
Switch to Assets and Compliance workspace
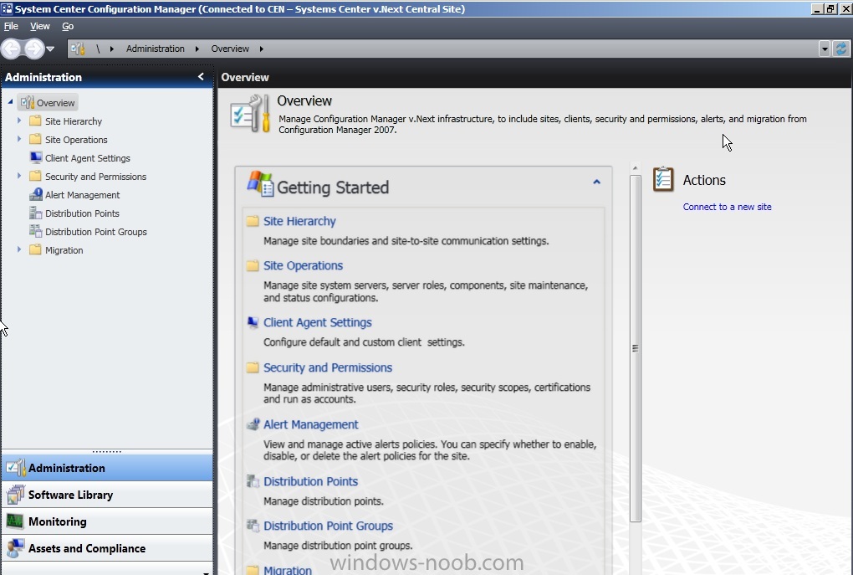107,547
